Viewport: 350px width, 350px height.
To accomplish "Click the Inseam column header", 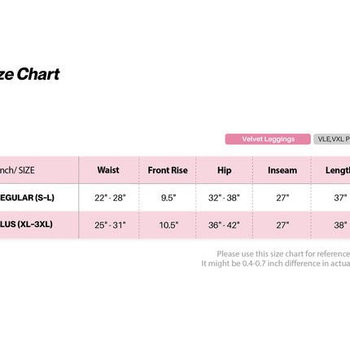I will pos(282,170).
